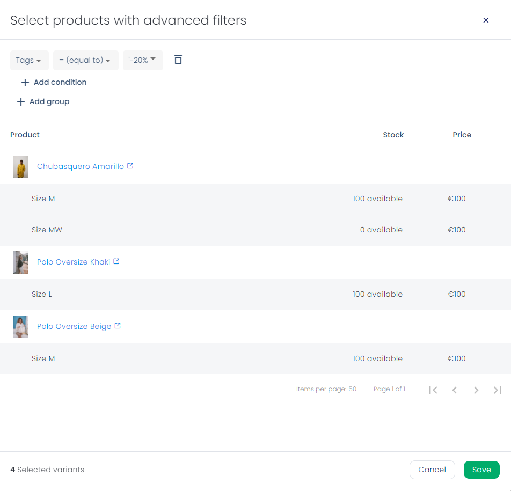This screenshot has height=491, width=511.
Task: Add a new filter group
Action: coord(43,101)
